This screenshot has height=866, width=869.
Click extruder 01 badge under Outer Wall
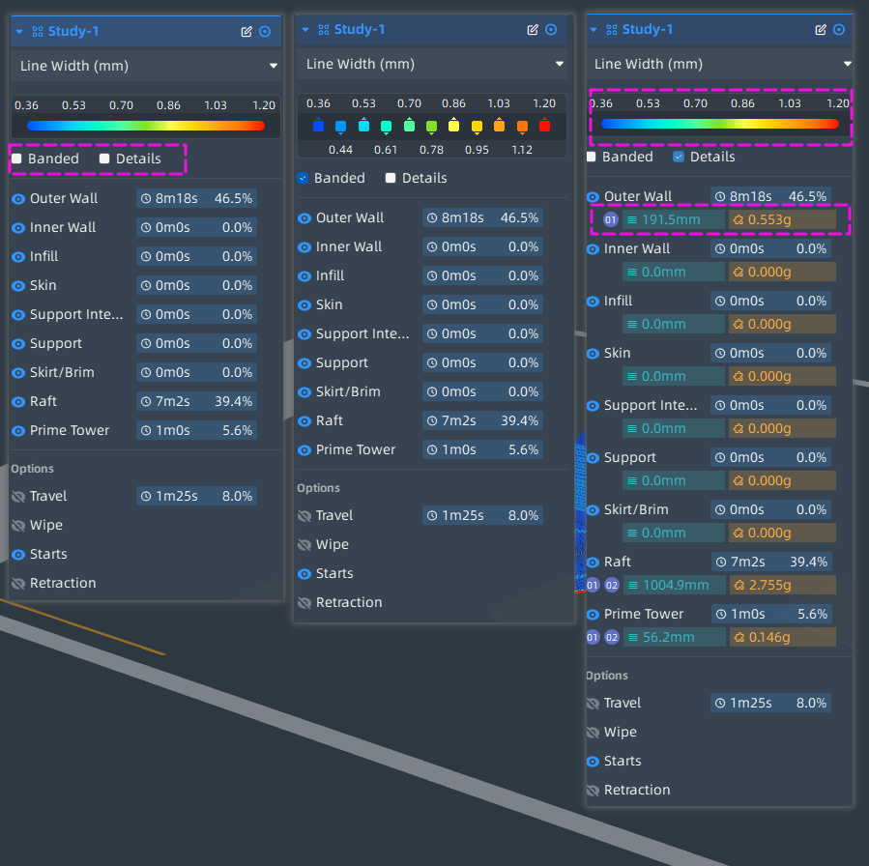tap(611, 220)
